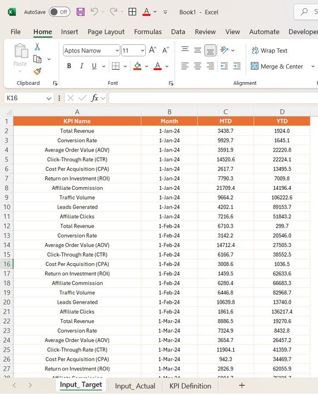The height and width of the screenshot is (394, 318).
Task: Click Merge & Center
Action: [x=277, y=66]
